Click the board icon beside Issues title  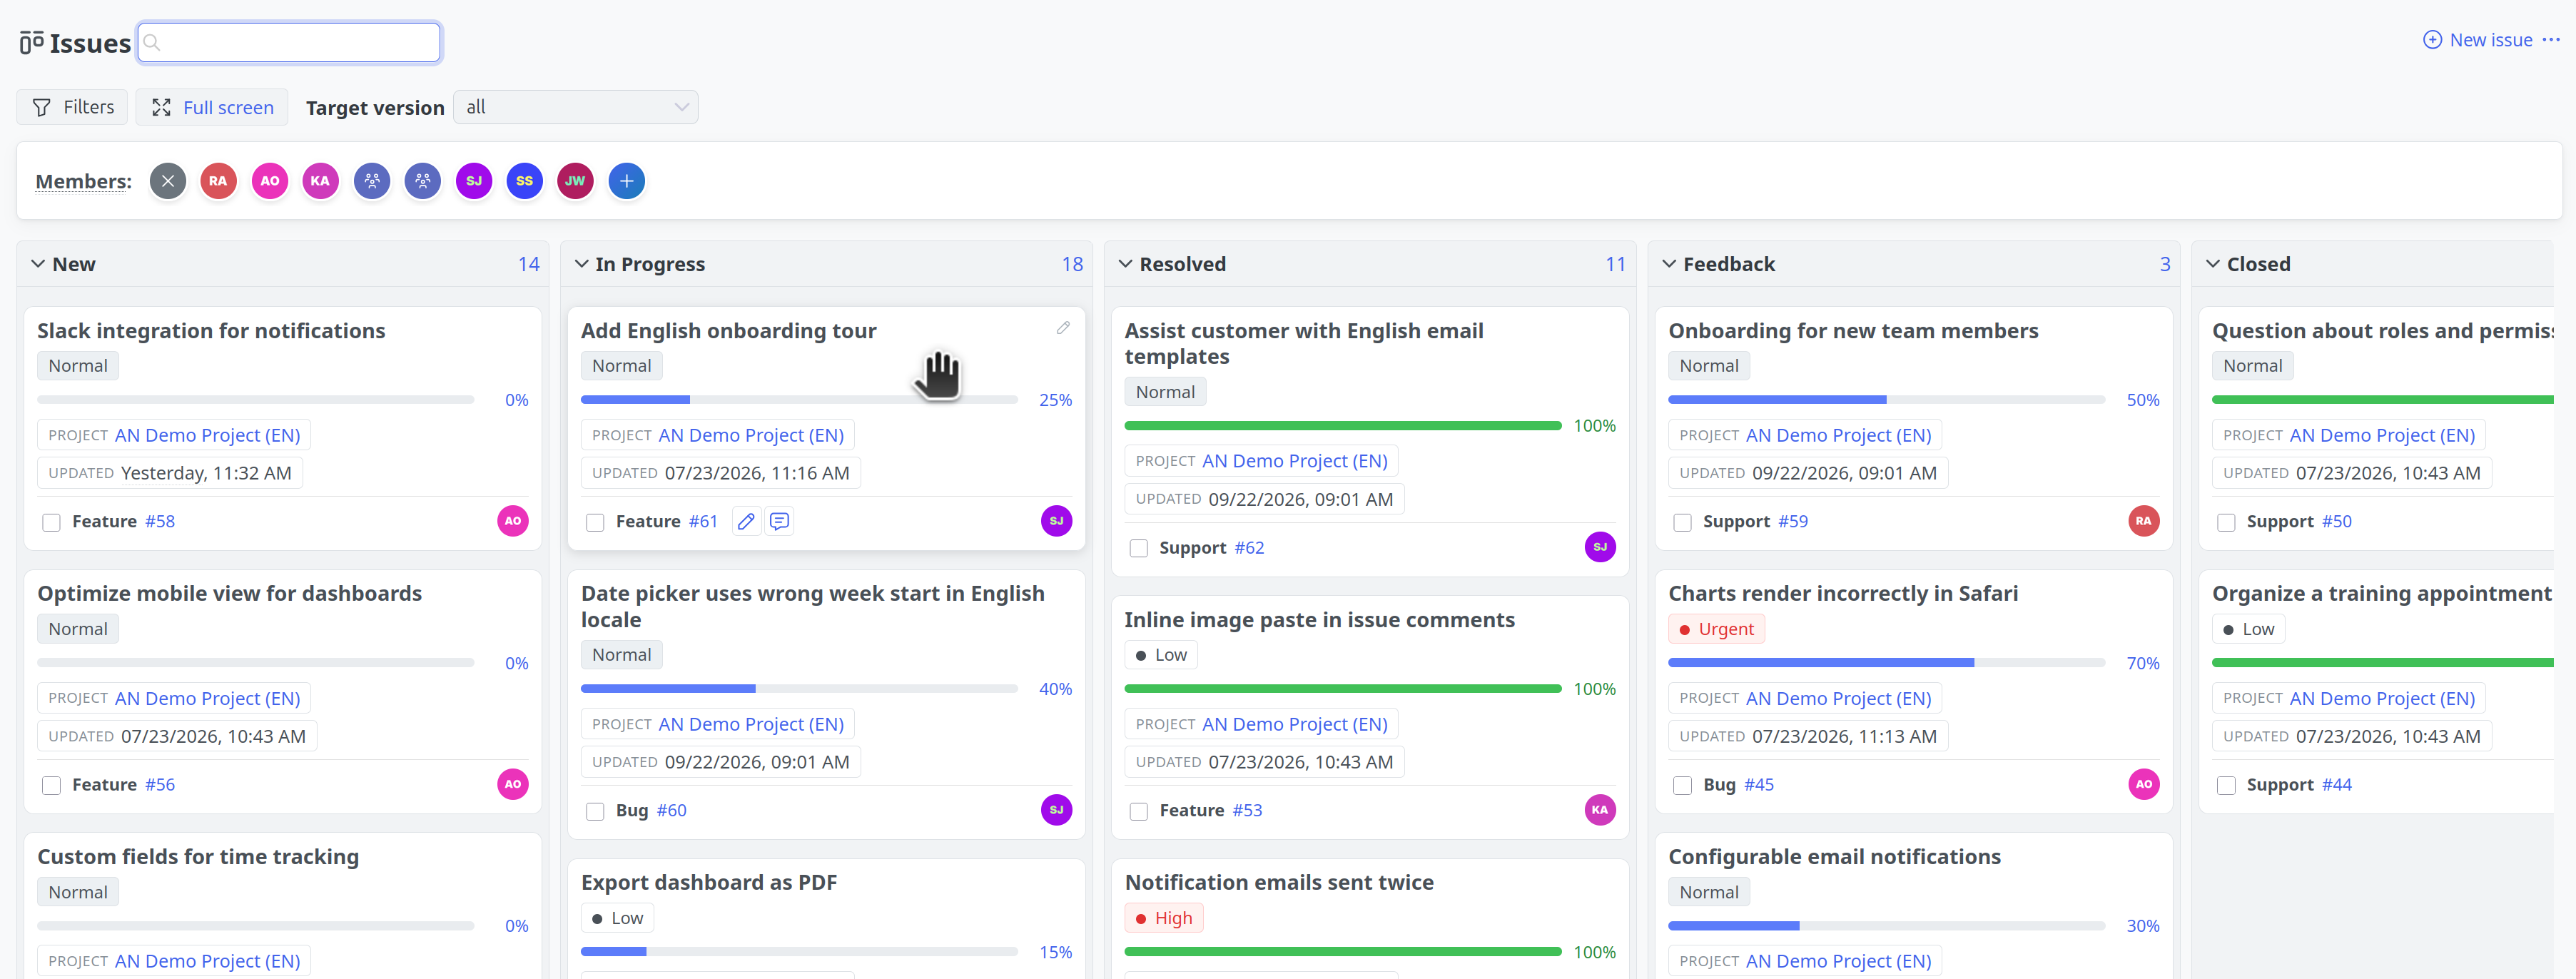click(x=31, y=43)
